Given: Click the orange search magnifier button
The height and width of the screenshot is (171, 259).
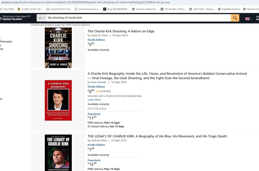Looking at the screenshot, I should click(x=235, y=18).
